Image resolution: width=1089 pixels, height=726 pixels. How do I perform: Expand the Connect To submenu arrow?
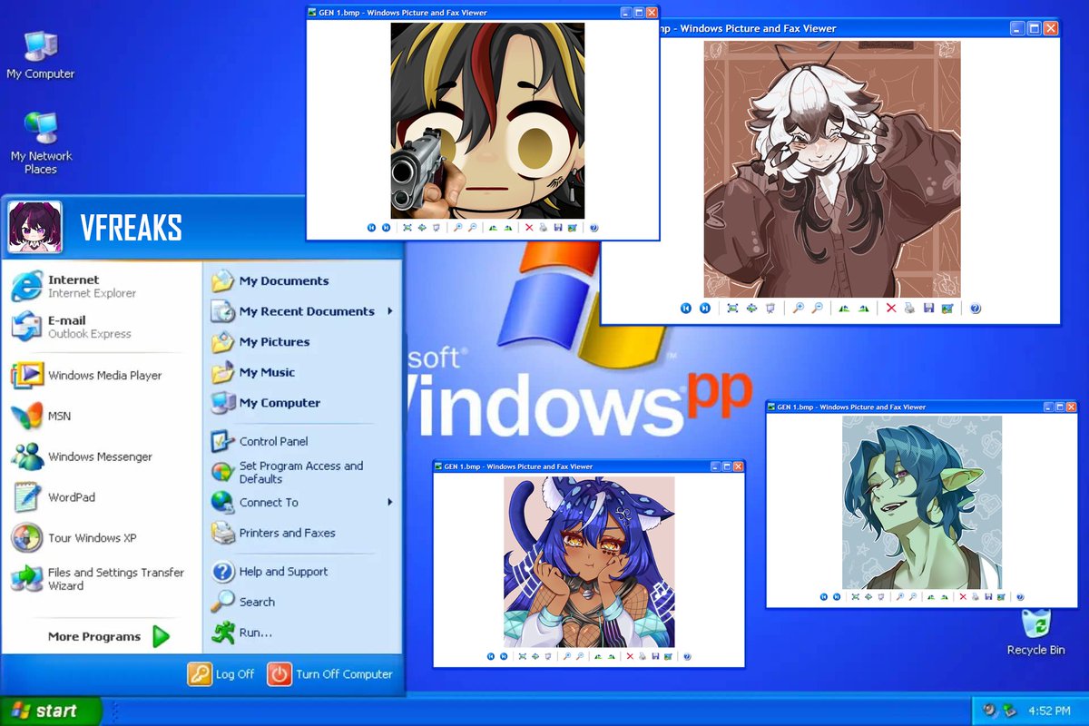[x=390, y=502]
